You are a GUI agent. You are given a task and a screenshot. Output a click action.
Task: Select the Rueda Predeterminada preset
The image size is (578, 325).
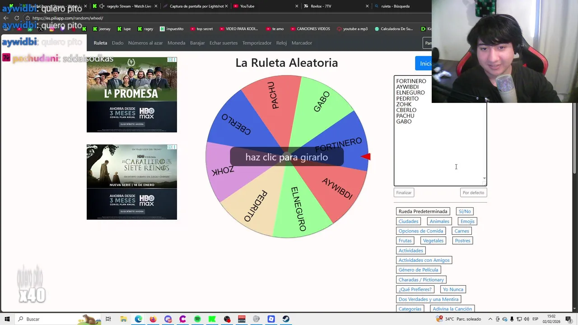tap(423, 211)
